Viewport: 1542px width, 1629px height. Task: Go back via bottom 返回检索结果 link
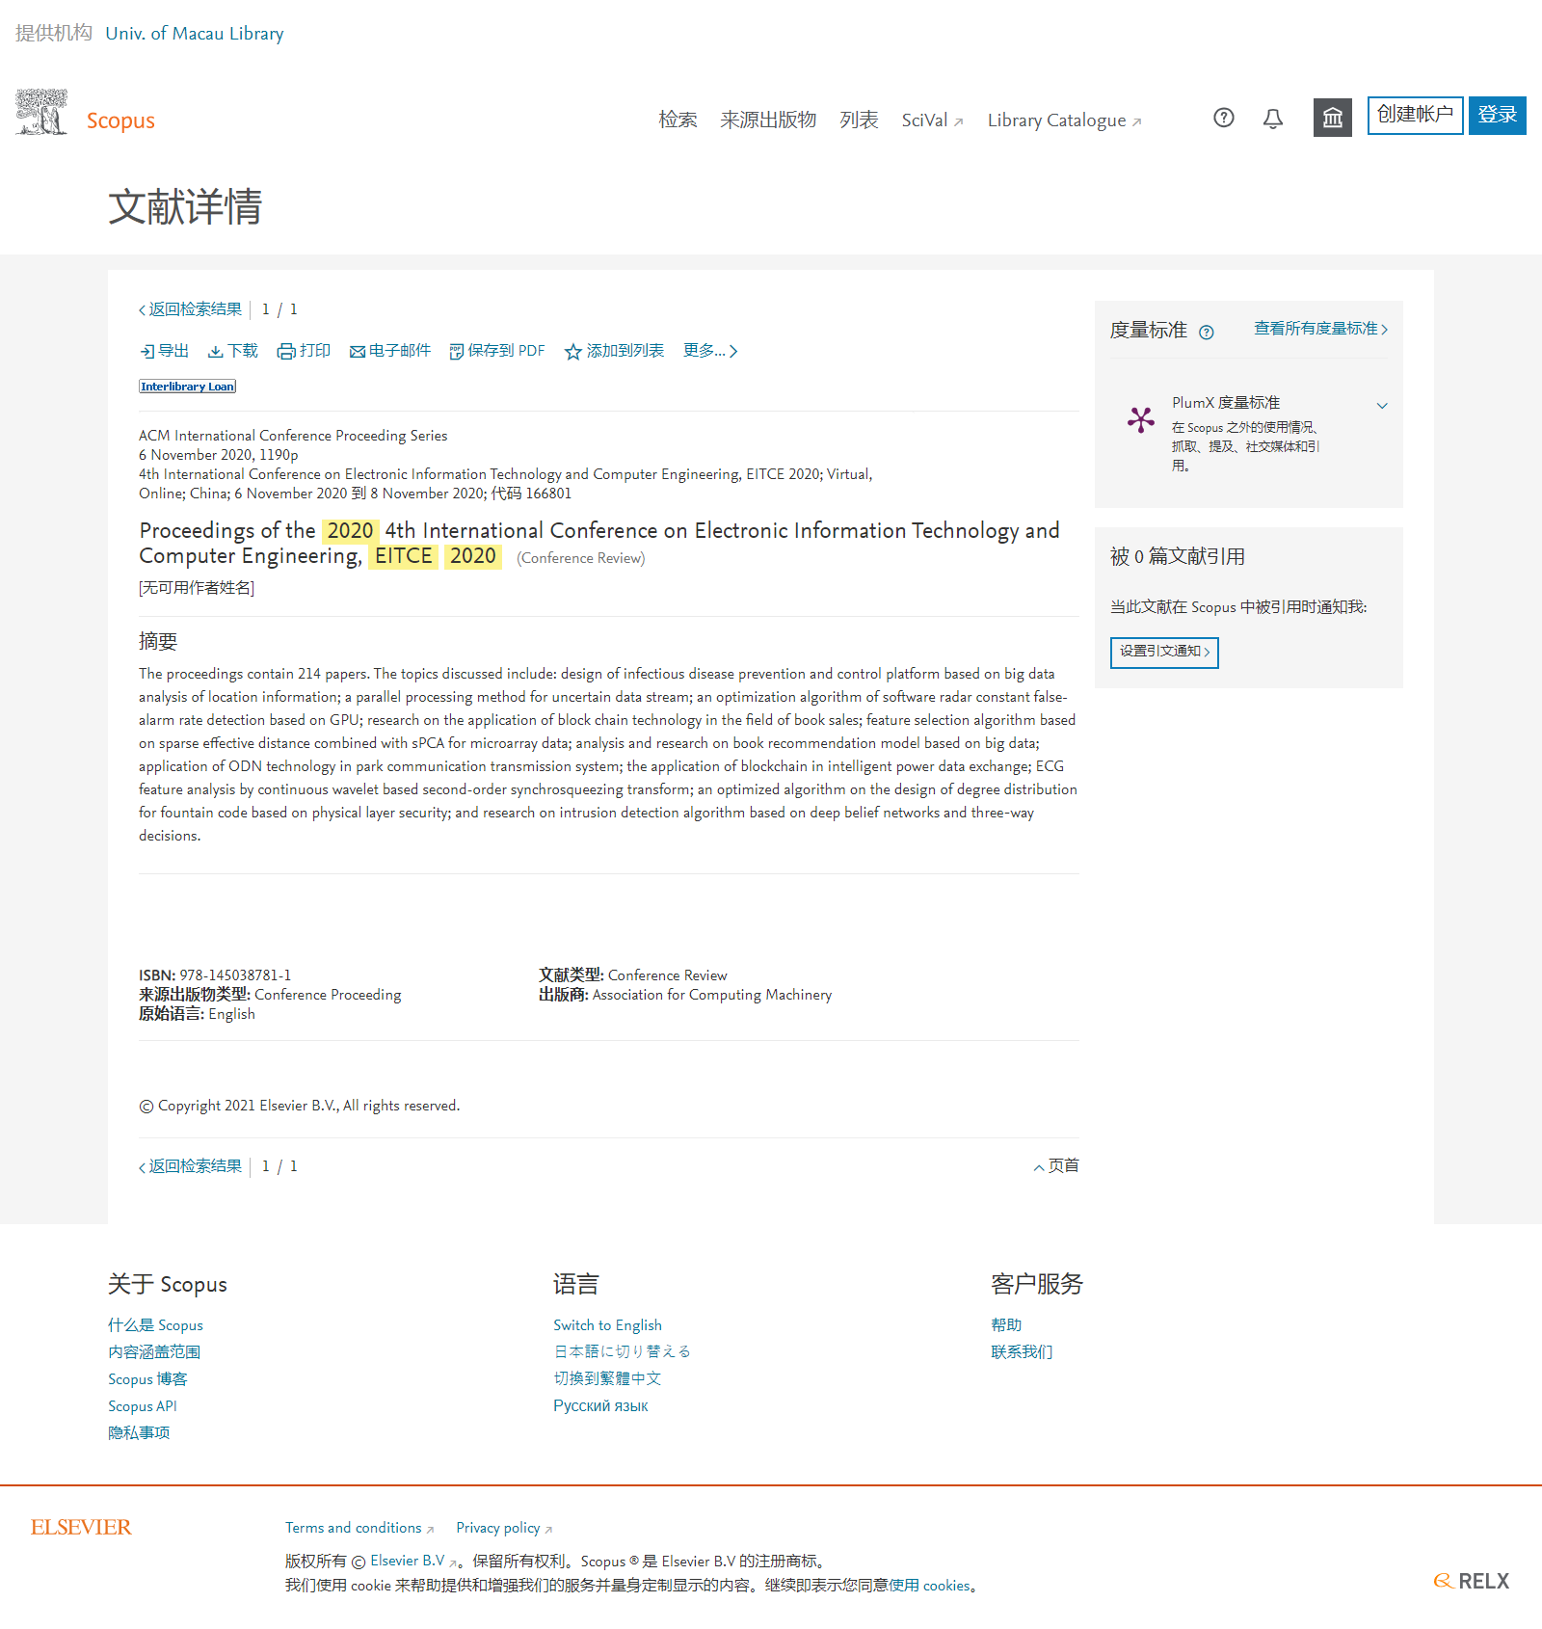(190, 1166)
